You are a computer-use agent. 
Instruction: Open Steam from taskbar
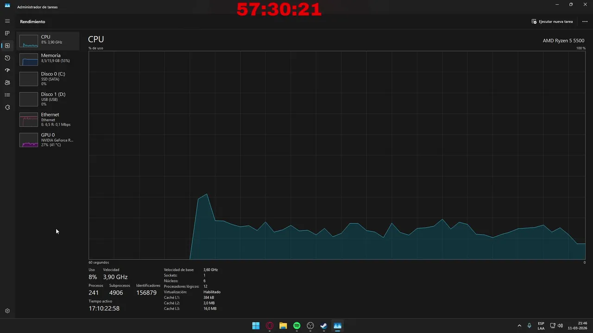coord(324,326)
